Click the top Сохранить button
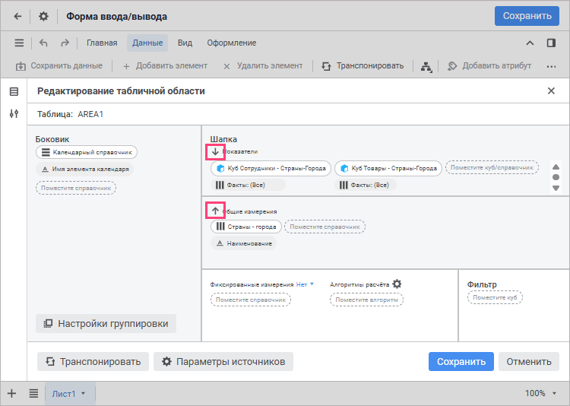Screen dimensions: 570x406 tap(527, 16)
